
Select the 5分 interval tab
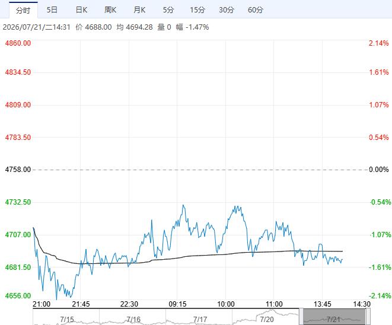tap(168, 10)
